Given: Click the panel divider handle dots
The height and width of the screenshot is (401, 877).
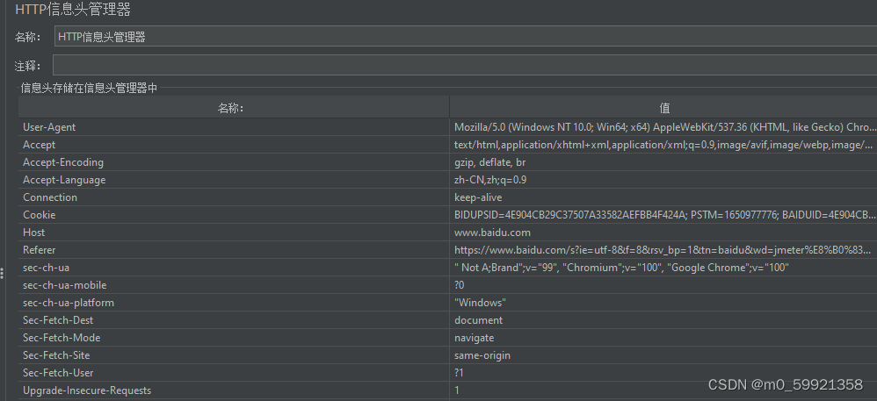Looking at the screenshot, I should coord(3,273).
